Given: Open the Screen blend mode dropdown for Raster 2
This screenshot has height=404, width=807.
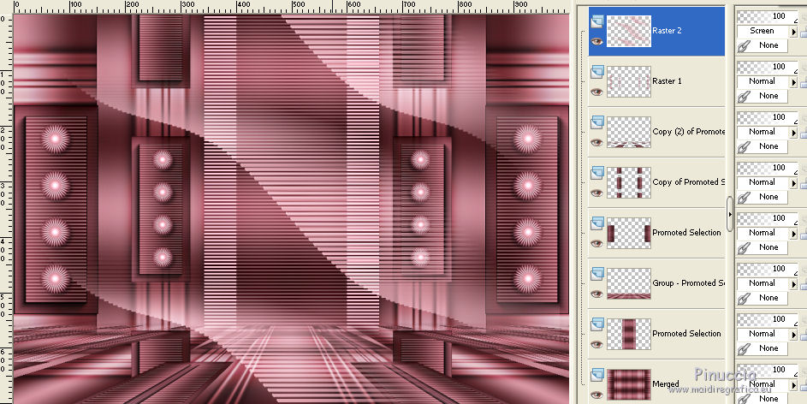Looking at the screenshot, I should pos(793,31).
